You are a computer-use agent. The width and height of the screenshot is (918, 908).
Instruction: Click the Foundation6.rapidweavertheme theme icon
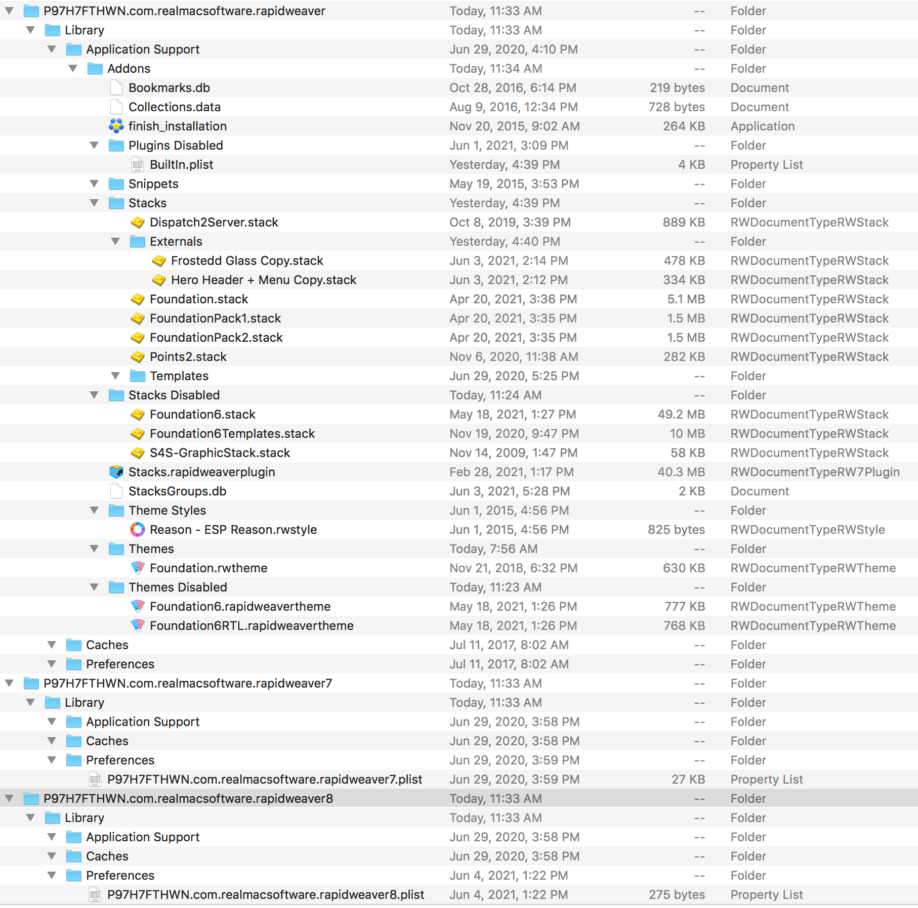click(x=138, y=606)
